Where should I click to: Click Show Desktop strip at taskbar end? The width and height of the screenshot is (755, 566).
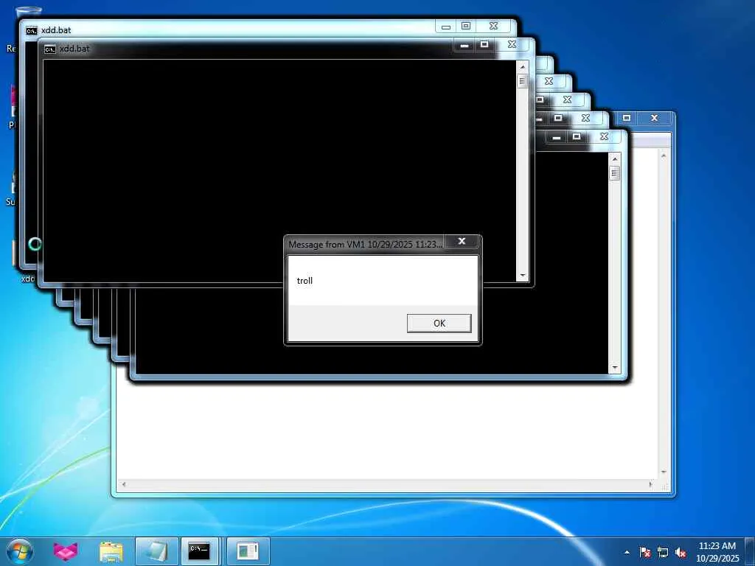tap(750, 551)
